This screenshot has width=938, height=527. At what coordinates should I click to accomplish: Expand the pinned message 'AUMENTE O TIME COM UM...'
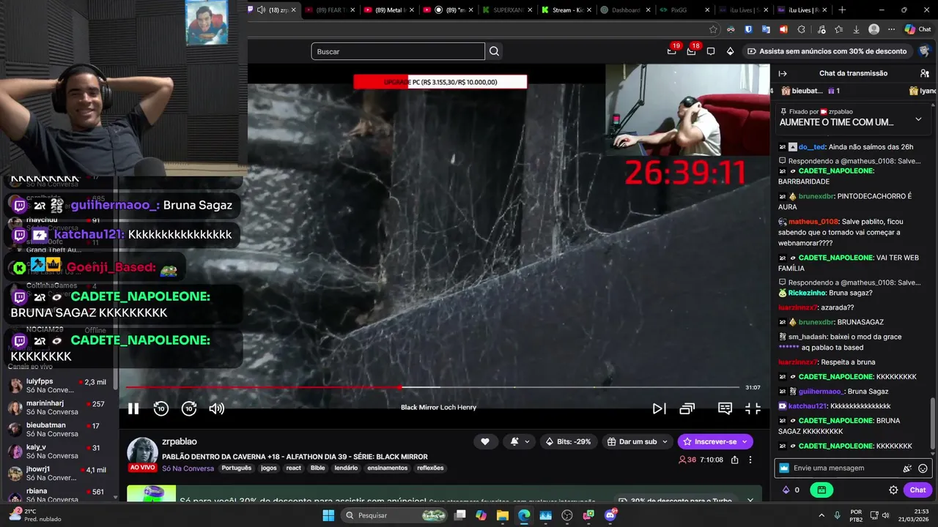[918, 119]
